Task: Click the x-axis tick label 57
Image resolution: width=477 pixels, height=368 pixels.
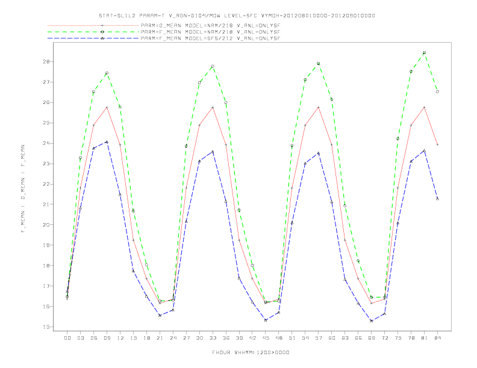Action: [319, 338]
